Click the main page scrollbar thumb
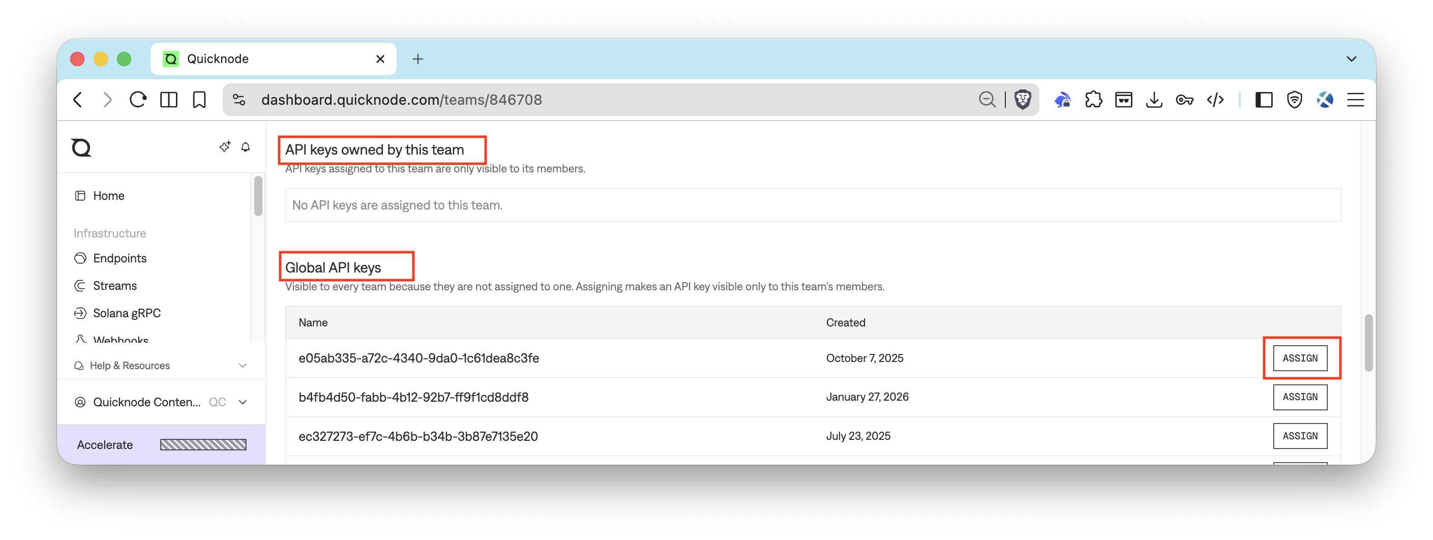Image resolution: width=1433 pixels, height=540 pixels. click(1368, 343)
